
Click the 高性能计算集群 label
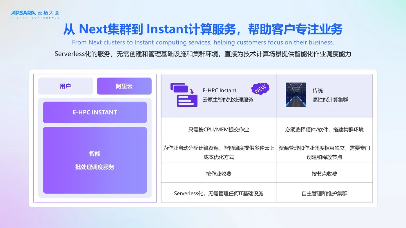[330, 100]
